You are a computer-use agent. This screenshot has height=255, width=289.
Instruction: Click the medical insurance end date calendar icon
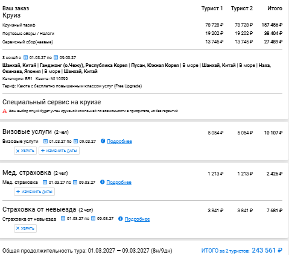[75, 183]
